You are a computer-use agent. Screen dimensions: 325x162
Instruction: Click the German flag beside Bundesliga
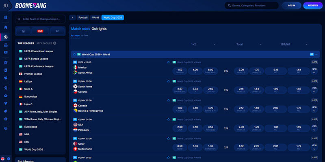point(21,96)
